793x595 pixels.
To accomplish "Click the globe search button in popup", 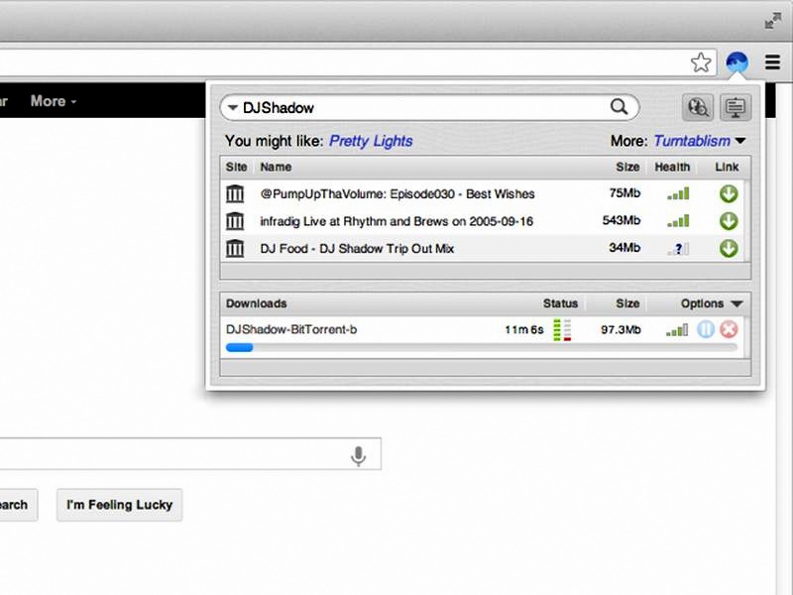I will click(698, 107).
